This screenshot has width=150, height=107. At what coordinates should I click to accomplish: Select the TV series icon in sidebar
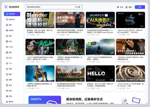point(7,30)
